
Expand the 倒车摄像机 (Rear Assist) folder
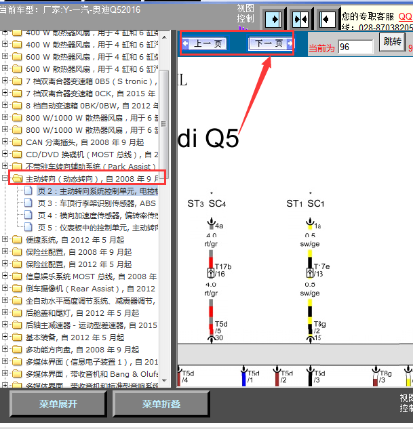tap(5, 288)
